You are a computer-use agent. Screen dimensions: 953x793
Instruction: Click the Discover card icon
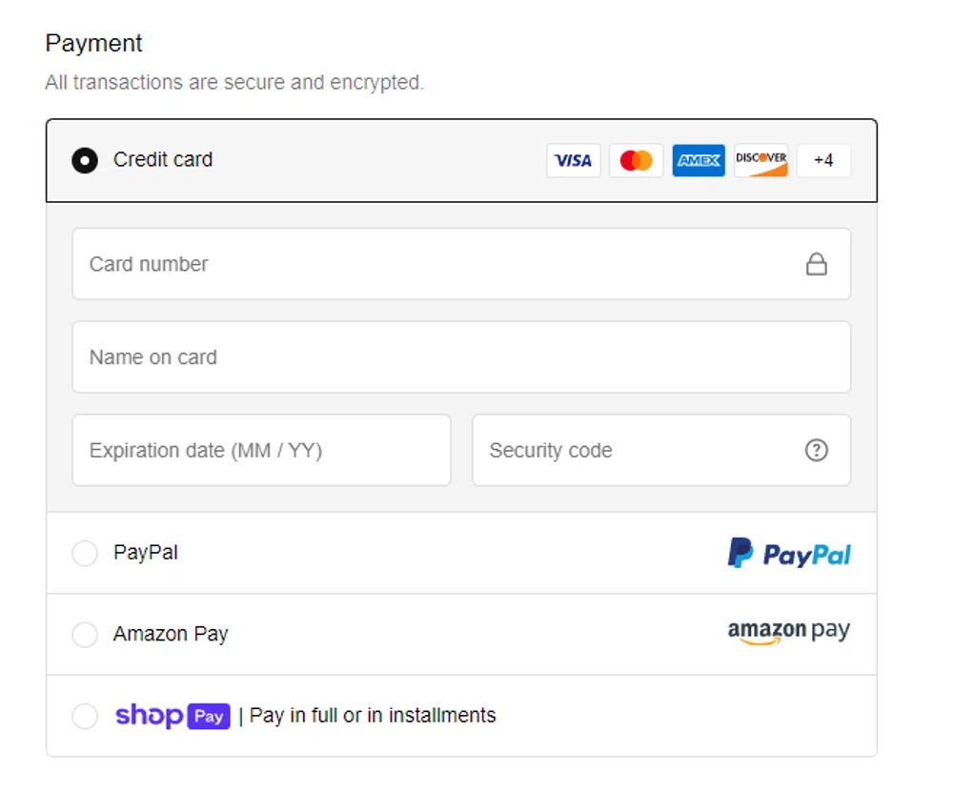pos(760,160)
